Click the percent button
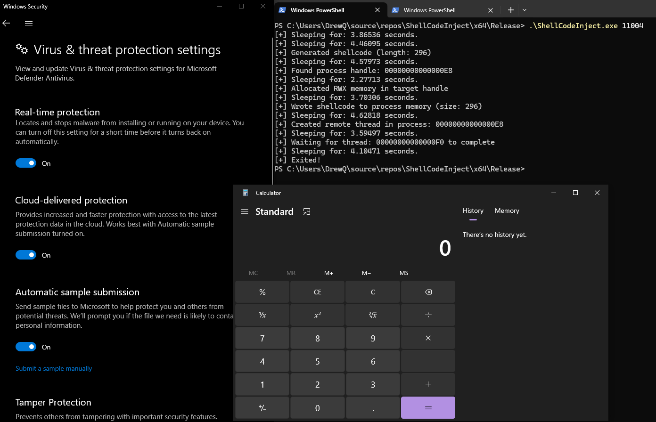Screen dimensions: 656x422 coord(262,292)
